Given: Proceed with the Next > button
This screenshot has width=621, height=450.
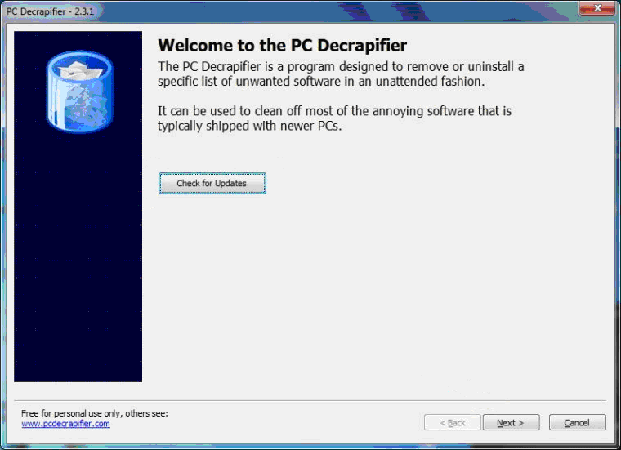Looking at the screenshot, I should [x=511, y=422].
